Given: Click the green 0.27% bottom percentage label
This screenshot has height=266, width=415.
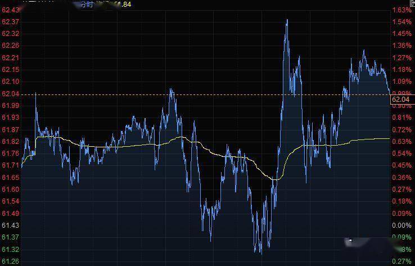Looking at the screenshot, I should tap(401, 261).
